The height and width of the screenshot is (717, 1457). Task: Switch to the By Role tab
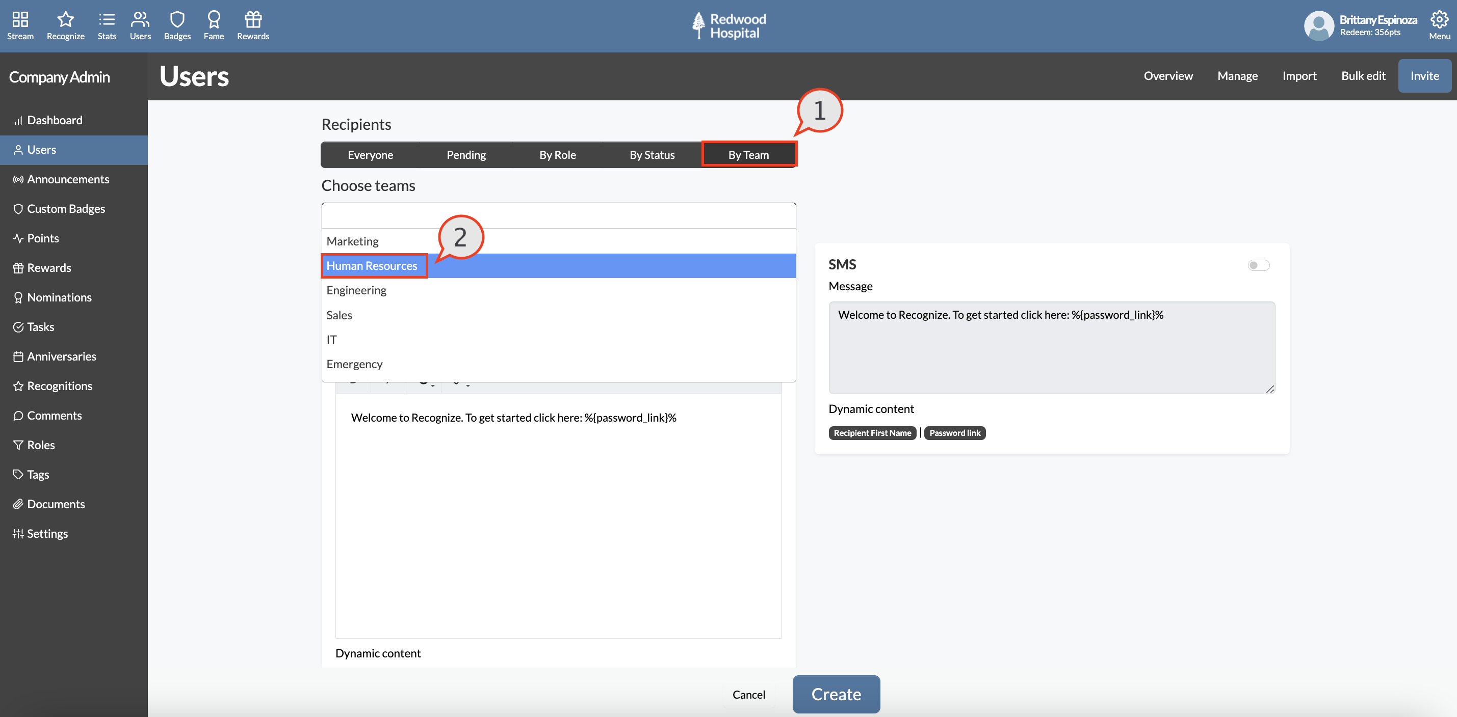click(x=558, y=155)
